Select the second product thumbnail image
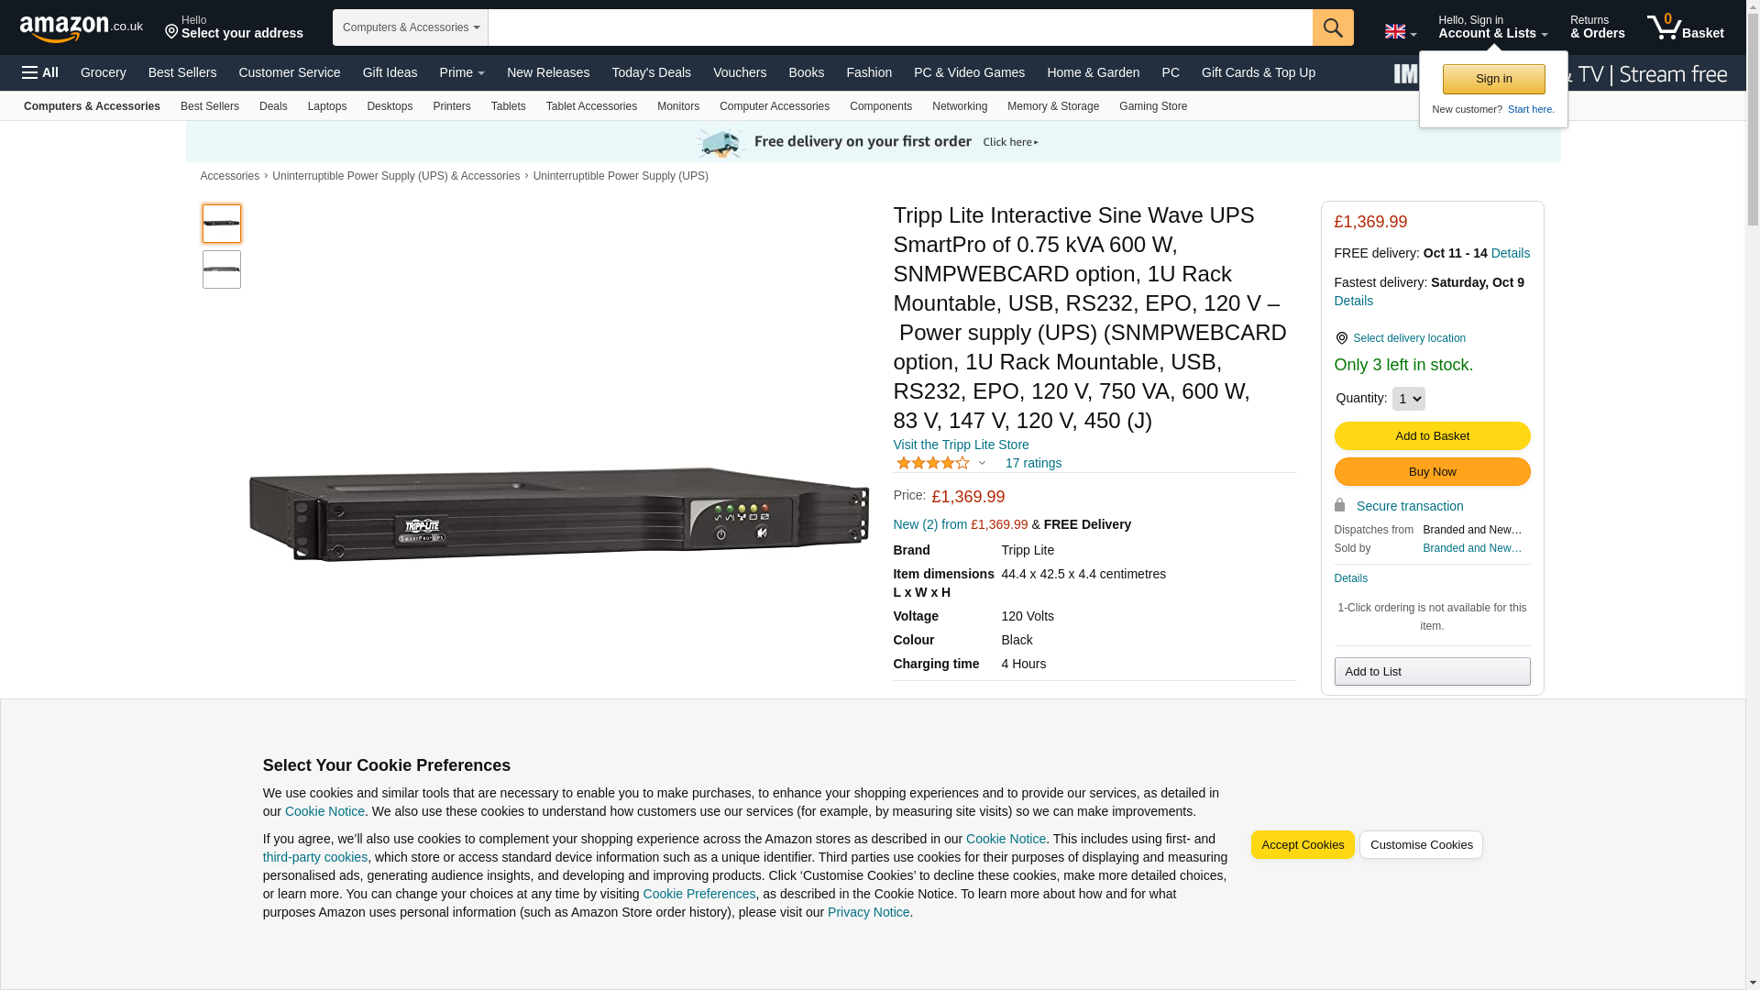The image size is (1760, 990). (222, 269)
